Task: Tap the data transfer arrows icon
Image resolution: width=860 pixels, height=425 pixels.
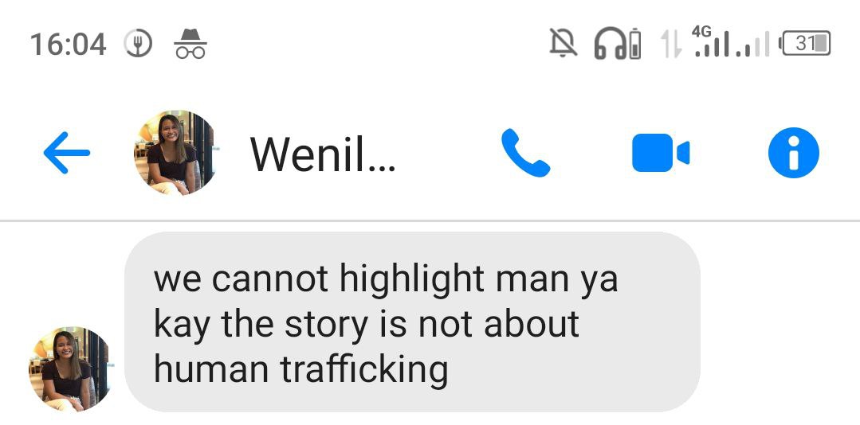Action: coord(671,44)
